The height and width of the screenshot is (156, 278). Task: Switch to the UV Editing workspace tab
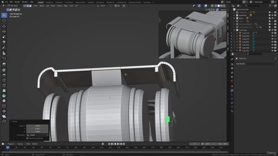[x=69, y=3]
